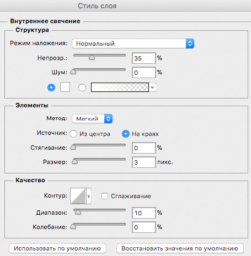
Task: Enable the Сглаживание checkbox
Action: tap(105, 196)
